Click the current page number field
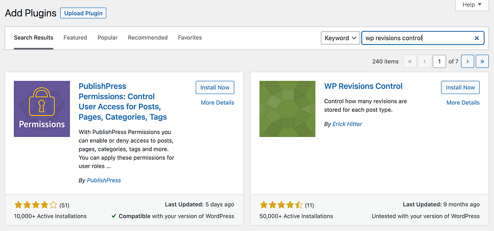The width and height of the screenshot is (494, 231). pyautogui.click(x=439, y=61)
